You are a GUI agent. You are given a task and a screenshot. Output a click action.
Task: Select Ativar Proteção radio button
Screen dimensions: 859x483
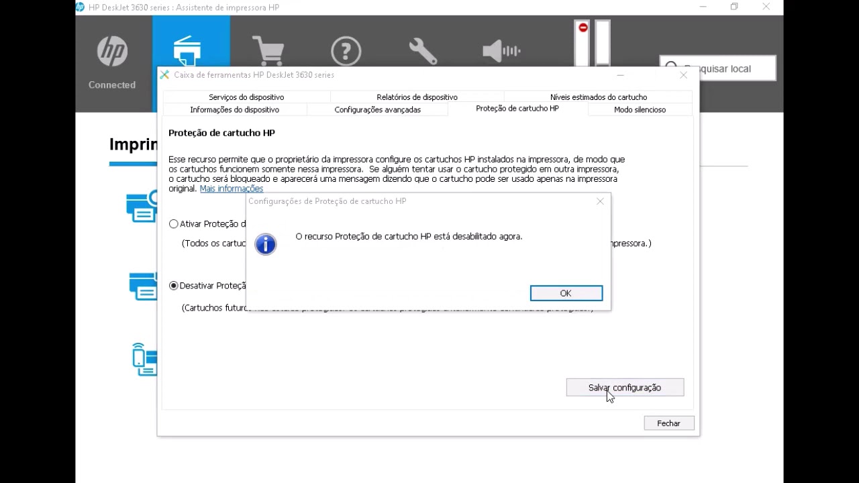[174, 224]
